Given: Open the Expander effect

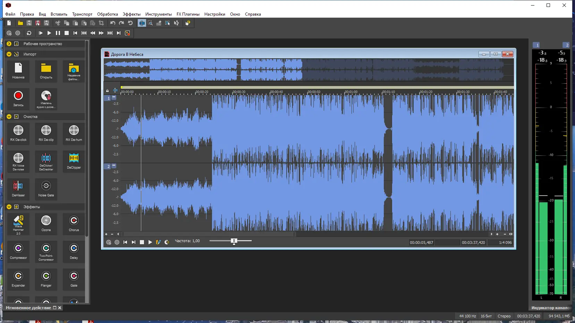Looking at the screenshot, I should [x=18, y=279].
